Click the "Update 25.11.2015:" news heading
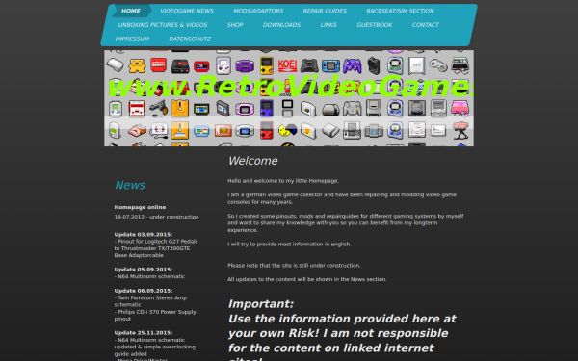This screenshot has width=578, height=361. click(144, 333)
